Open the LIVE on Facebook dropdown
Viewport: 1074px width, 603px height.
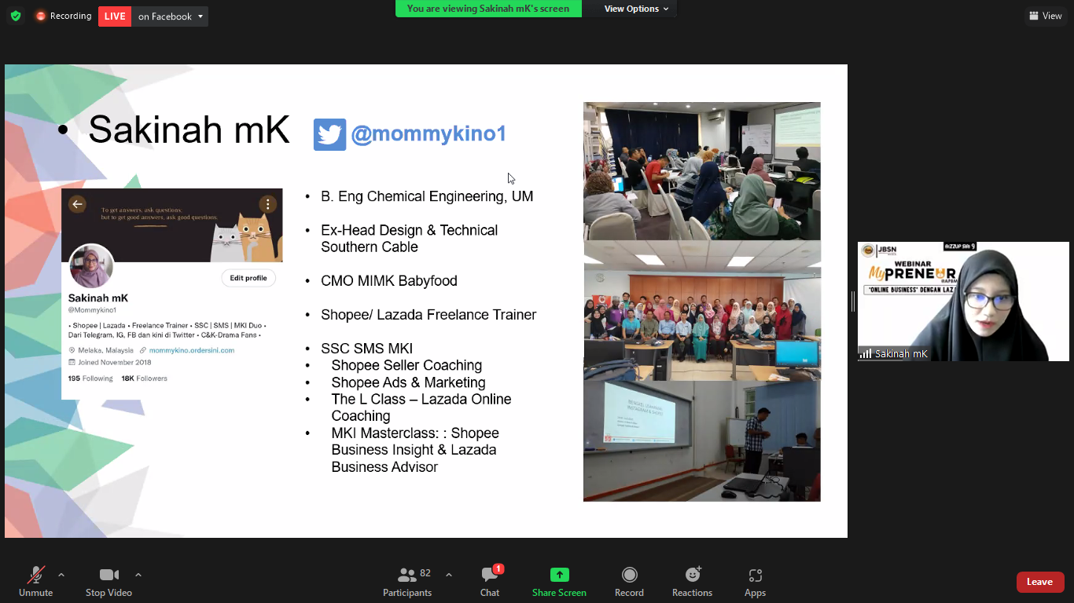170,16
